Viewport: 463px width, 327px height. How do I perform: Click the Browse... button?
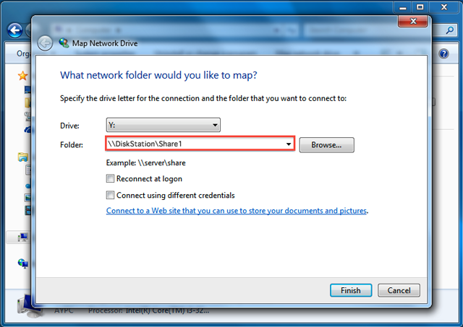pos(326,145)
